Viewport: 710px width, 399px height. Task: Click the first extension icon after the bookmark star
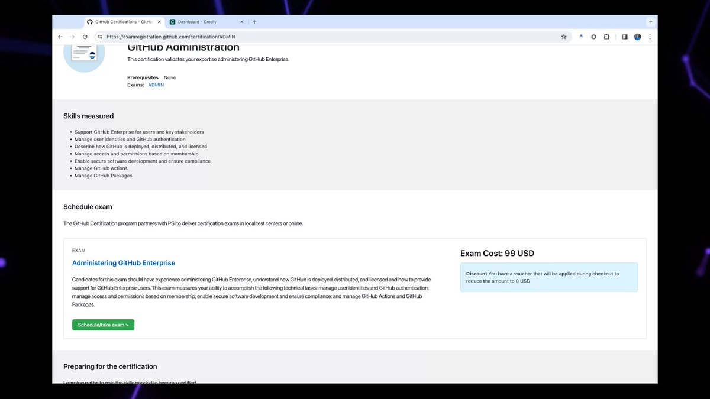pyautogui.click(x=581, y=37)
